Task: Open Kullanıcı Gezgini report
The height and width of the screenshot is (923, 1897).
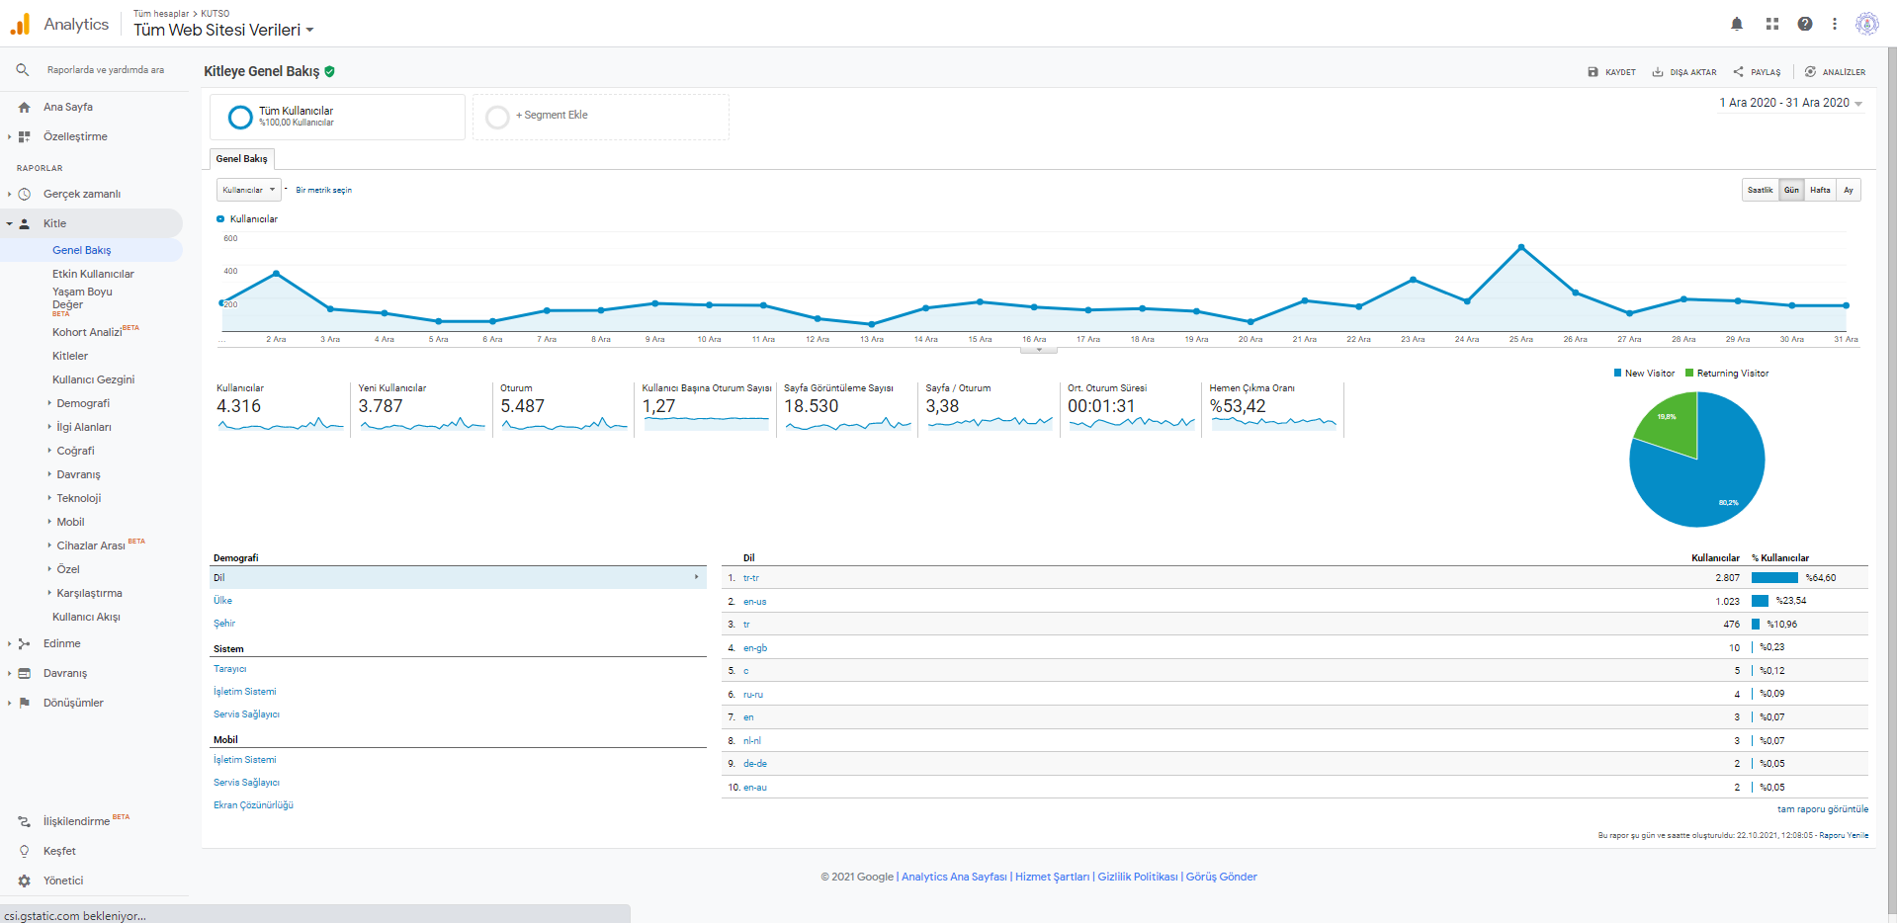Action: (x=93, y=379)
